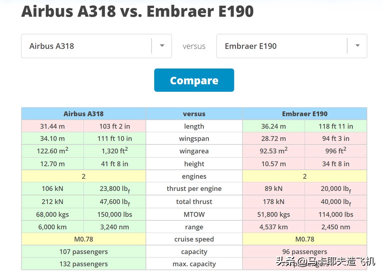Select the thrust per engine label
383x274 pixels.
tap(194, 189)
